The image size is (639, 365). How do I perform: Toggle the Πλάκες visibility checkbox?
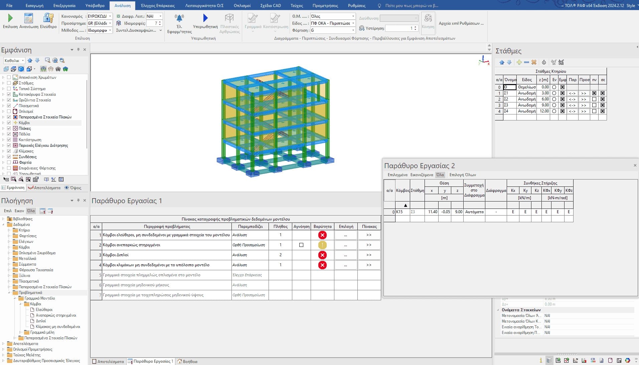coord(9,128)
